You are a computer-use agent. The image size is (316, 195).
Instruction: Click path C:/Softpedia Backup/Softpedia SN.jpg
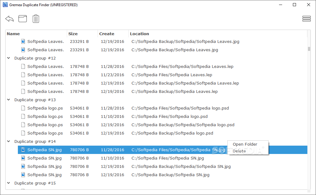pos(171,175)
